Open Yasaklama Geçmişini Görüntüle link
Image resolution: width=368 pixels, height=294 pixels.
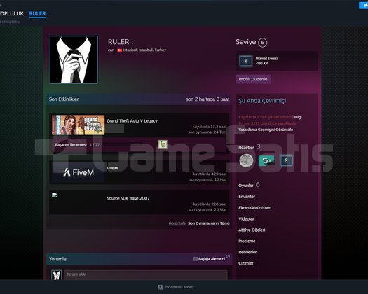tap(266, 129)
